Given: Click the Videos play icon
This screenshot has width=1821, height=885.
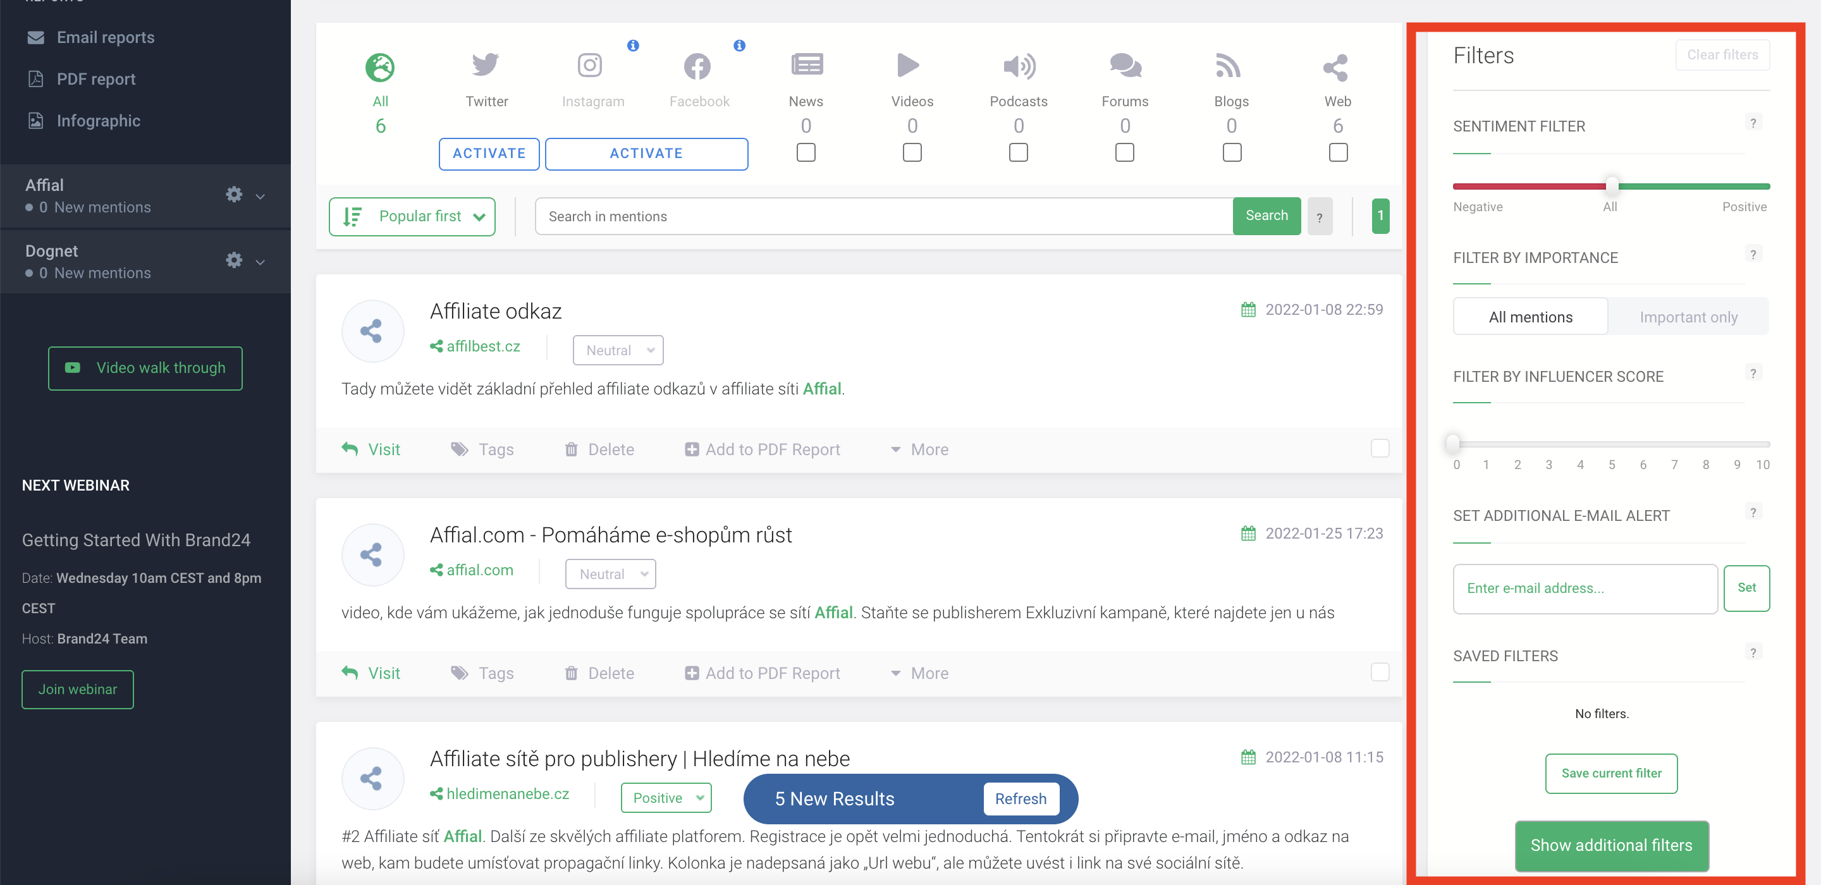Looking at the screenshot, I should click(x=908, y=65).
